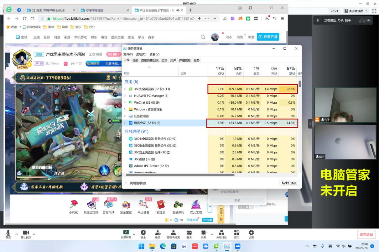Screen dimensions: 379x252
Task: Open the meeting chat panel
Action: (x=189, y=233)
